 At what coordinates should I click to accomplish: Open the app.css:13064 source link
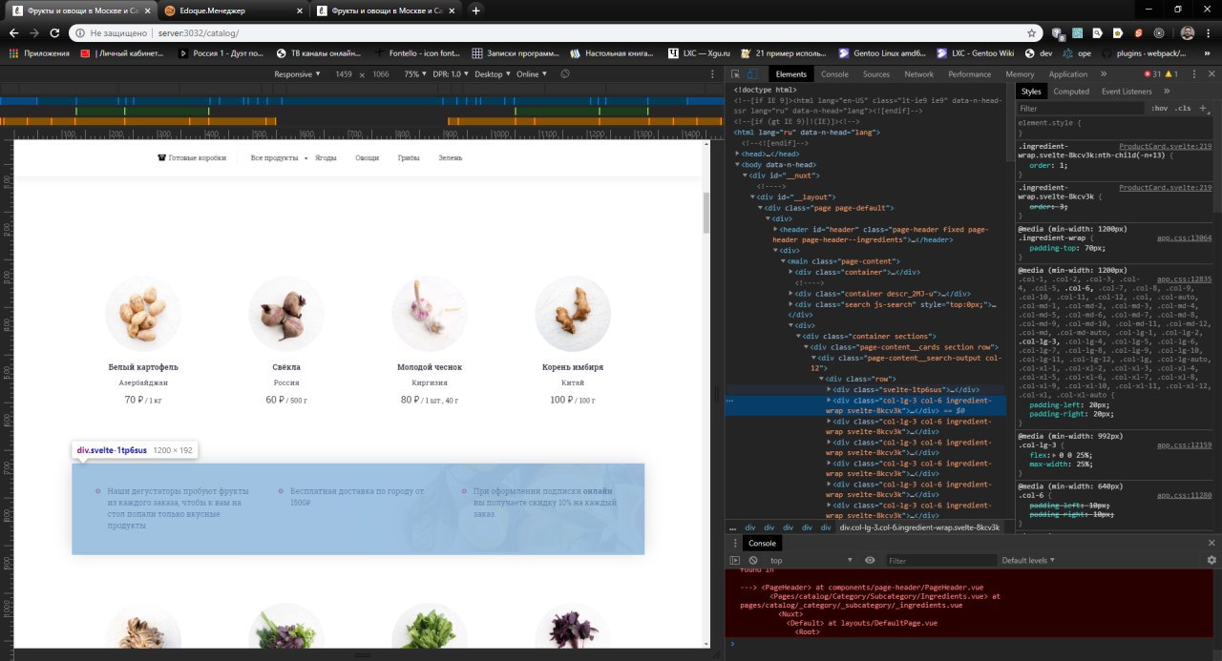click(x=1184, y=238)
